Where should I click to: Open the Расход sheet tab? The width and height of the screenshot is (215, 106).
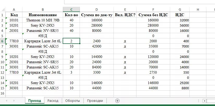coord(53,101)
